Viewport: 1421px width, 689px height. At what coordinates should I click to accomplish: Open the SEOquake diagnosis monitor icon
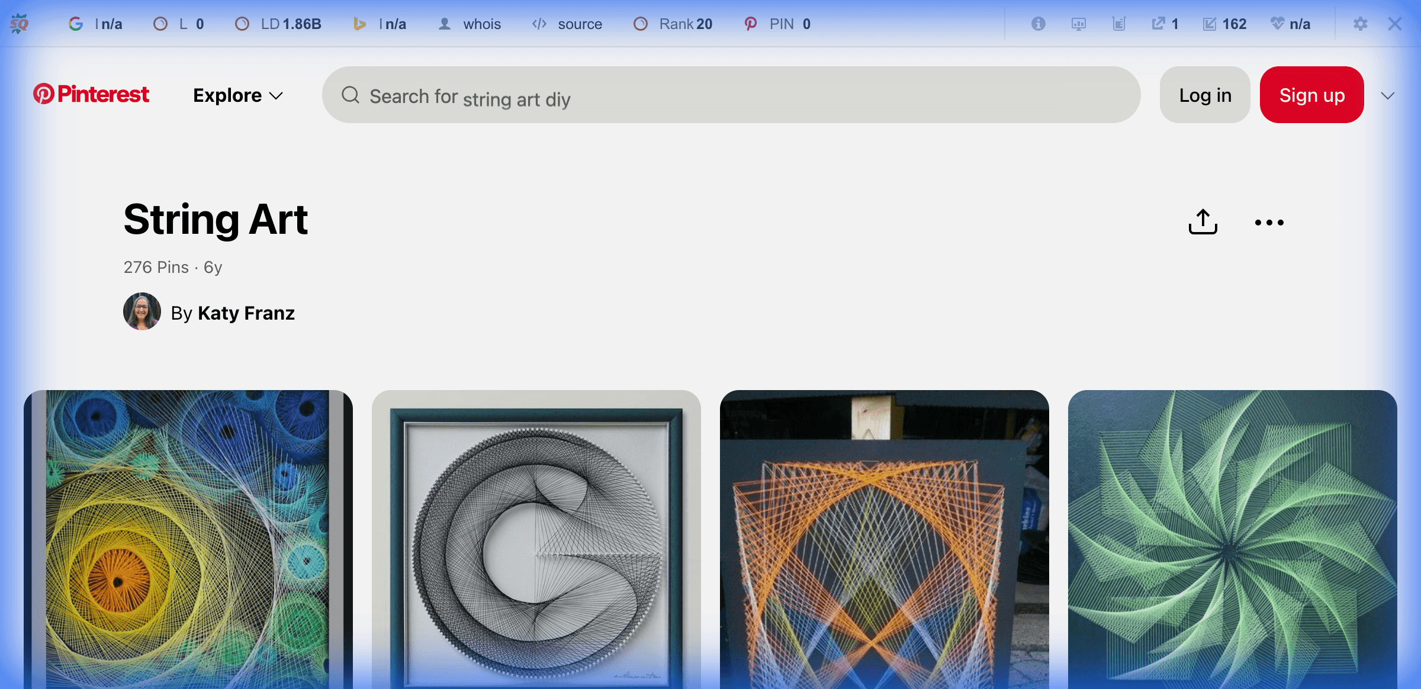(x=1078, y=24)
